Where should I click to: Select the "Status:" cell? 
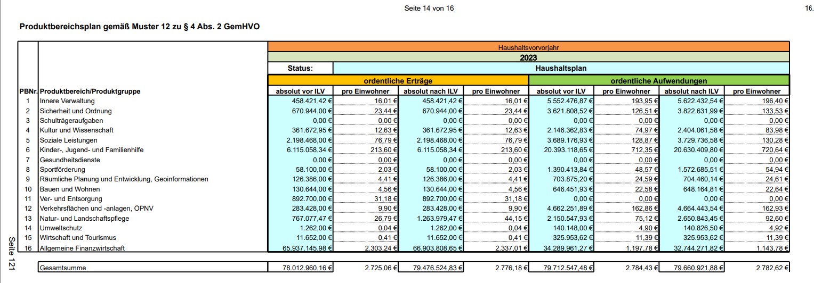(300, 68)
